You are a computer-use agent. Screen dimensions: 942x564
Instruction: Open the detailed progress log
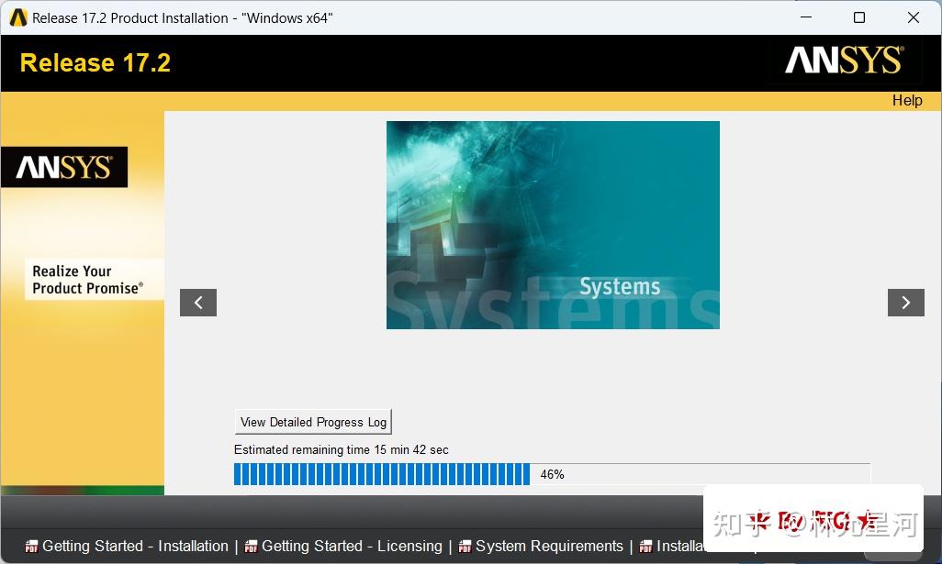pyautogui.click(x=312, y=421)
